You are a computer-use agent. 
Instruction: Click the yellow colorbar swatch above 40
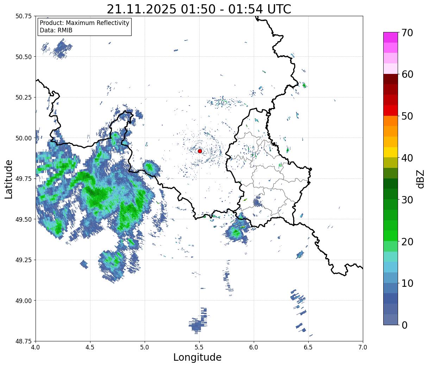(391, 152)
